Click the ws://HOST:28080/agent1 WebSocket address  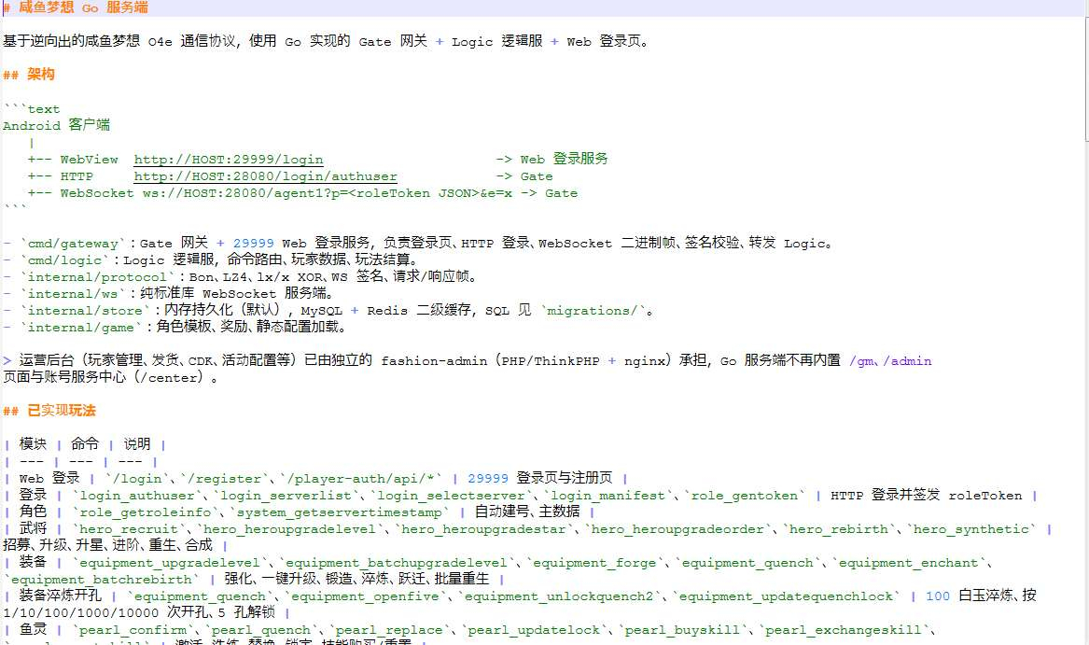pos(328,193)
